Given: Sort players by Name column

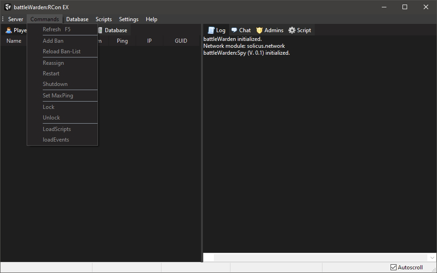Looking at the screenshot, I should pyautogui.click(x=14, y=40).
